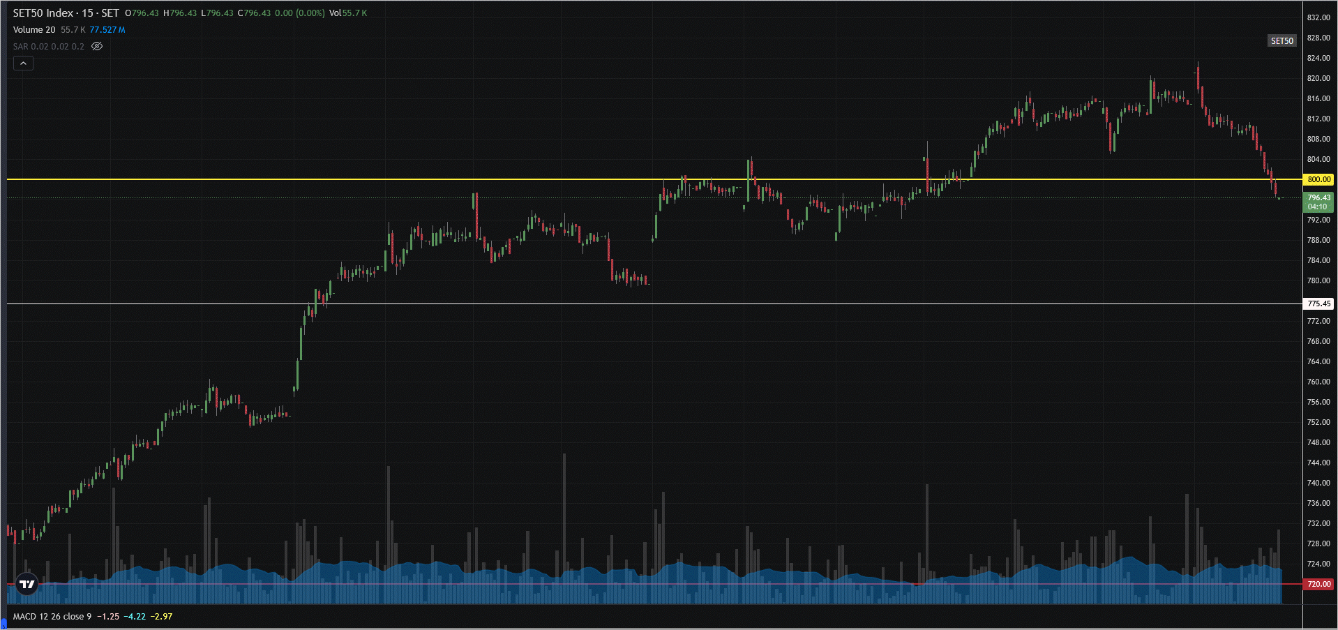Click the green 796.43 last price label
This screenshot has height=630, width=1338.
tap(1318, 202)
